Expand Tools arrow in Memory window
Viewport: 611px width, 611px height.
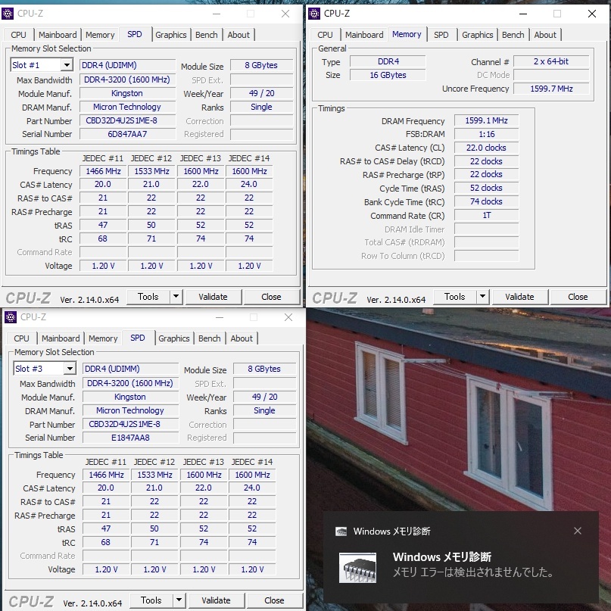click(x=483, y=297)
